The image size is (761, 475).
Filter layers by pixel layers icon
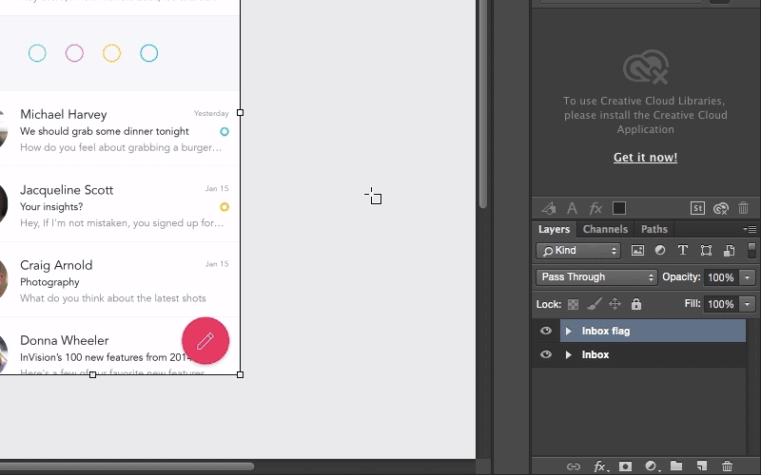pyautogui.click(x=637, y=250)
